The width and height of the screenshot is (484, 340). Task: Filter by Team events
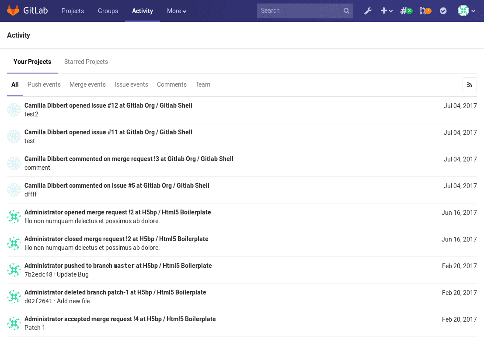click(203, 84)
